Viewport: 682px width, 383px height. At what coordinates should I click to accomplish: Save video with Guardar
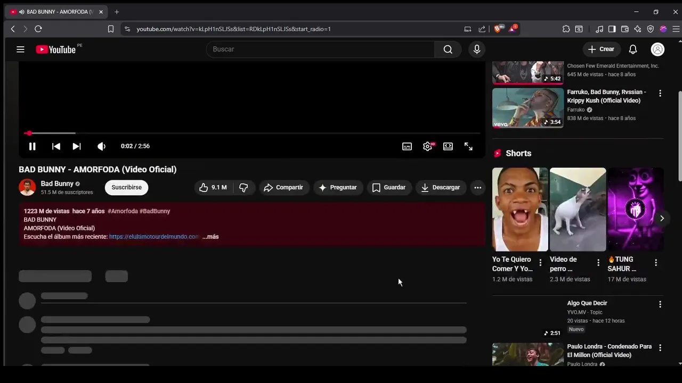(x=389, y=187)
